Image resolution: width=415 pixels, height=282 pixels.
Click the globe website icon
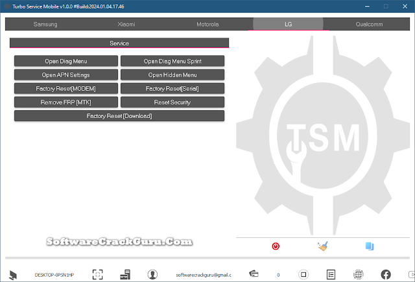pyautogui.click(x=359, y=275)
